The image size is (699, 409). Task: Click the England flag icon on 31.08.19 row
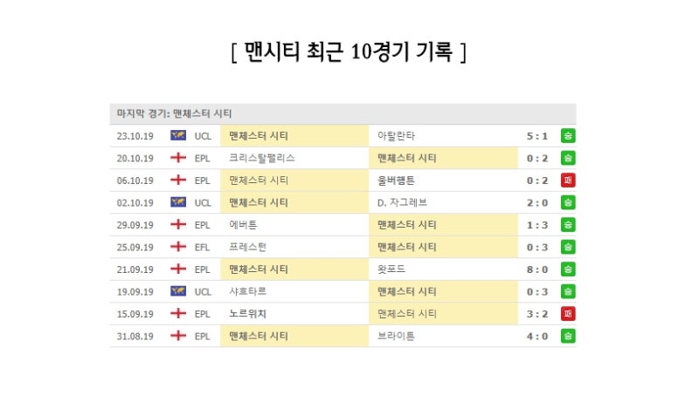pos(178,336)
